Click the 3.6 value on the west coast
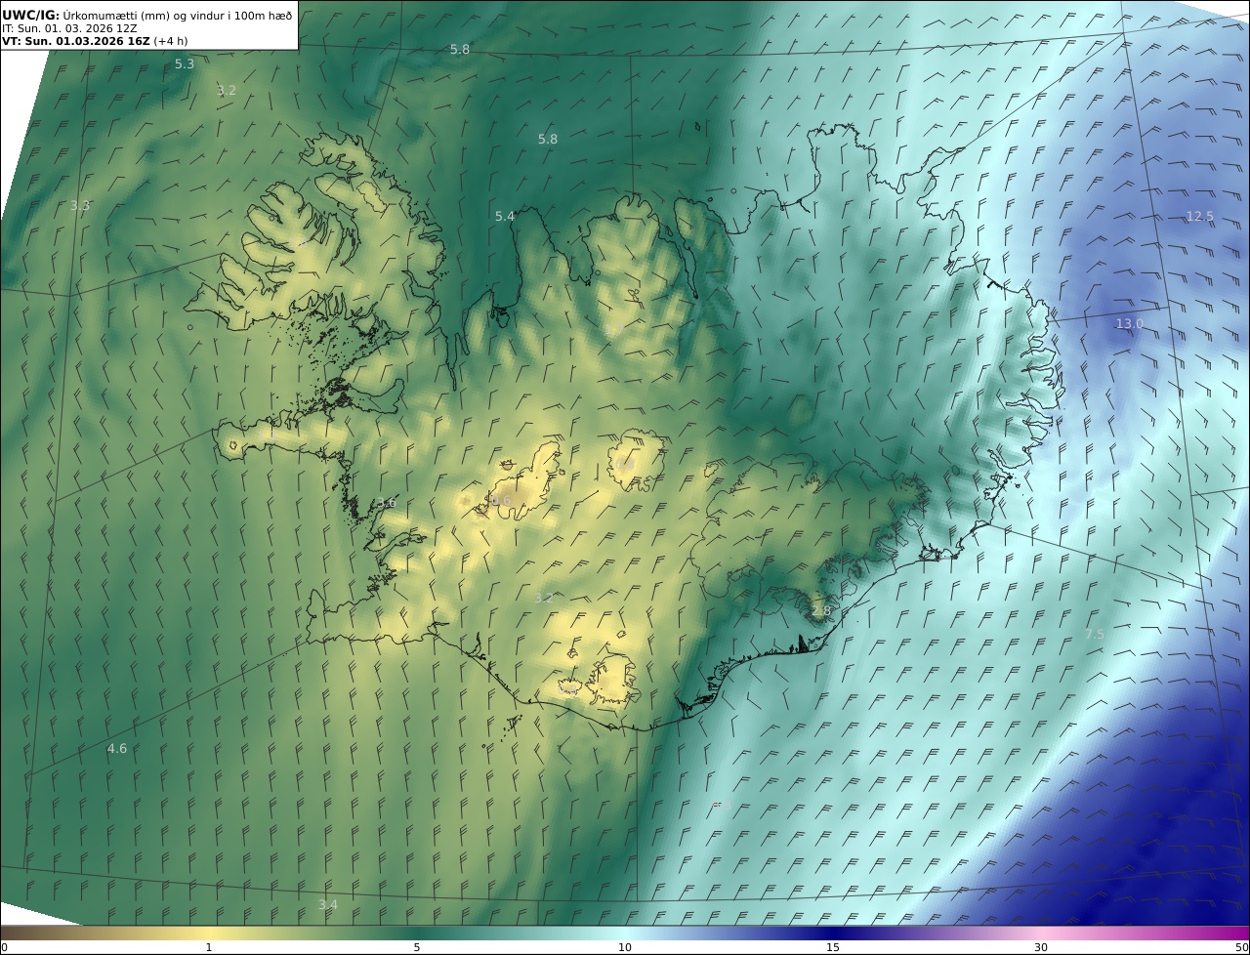This screenshot has height=955, width=1250. tap(387, 503)
